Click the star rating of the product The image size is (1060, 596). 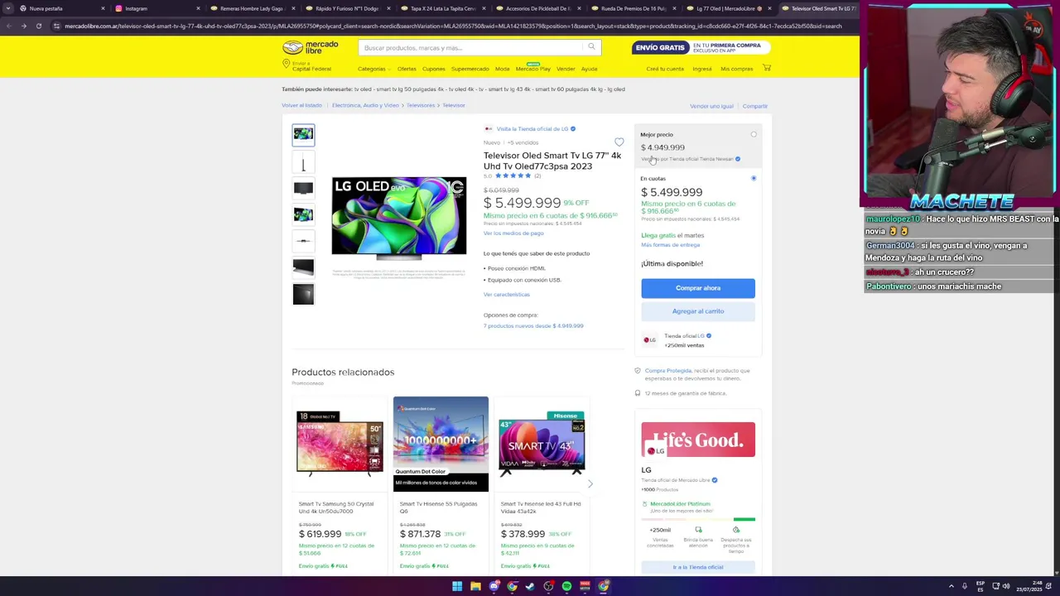point(513,175)
